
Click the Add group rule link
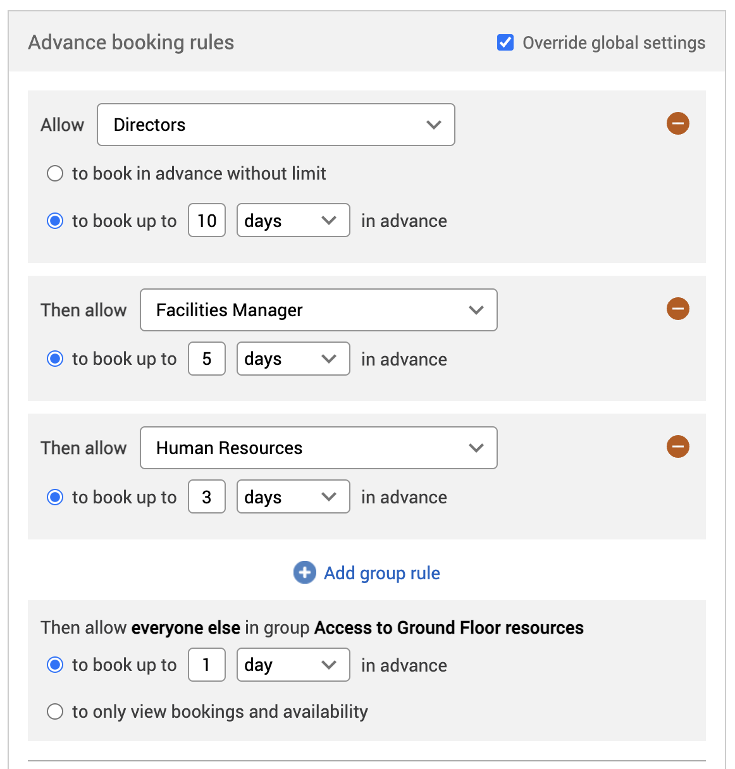(x=381, y=573)
